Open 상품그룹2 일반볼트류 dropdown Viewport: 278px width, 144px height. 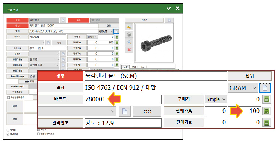(44, 65)
